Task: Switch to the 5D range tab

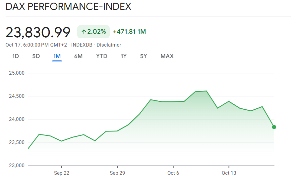Action: coord(36,56)
